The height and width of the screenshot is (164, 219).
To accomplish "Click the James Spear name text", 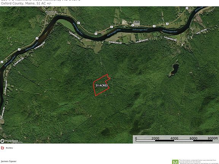I will 9,161.
